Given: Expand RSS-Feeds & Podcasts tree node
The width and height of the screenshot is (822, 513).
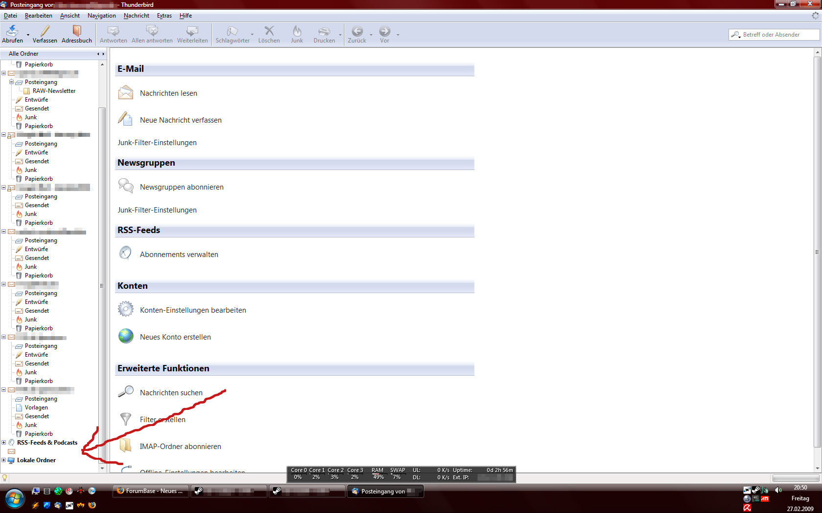Looking at the screenshot, I should [x=4, y=443].
